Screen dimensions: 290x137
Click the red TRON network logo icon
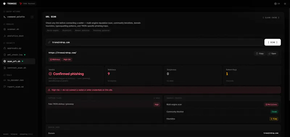(x=21, y=4)
